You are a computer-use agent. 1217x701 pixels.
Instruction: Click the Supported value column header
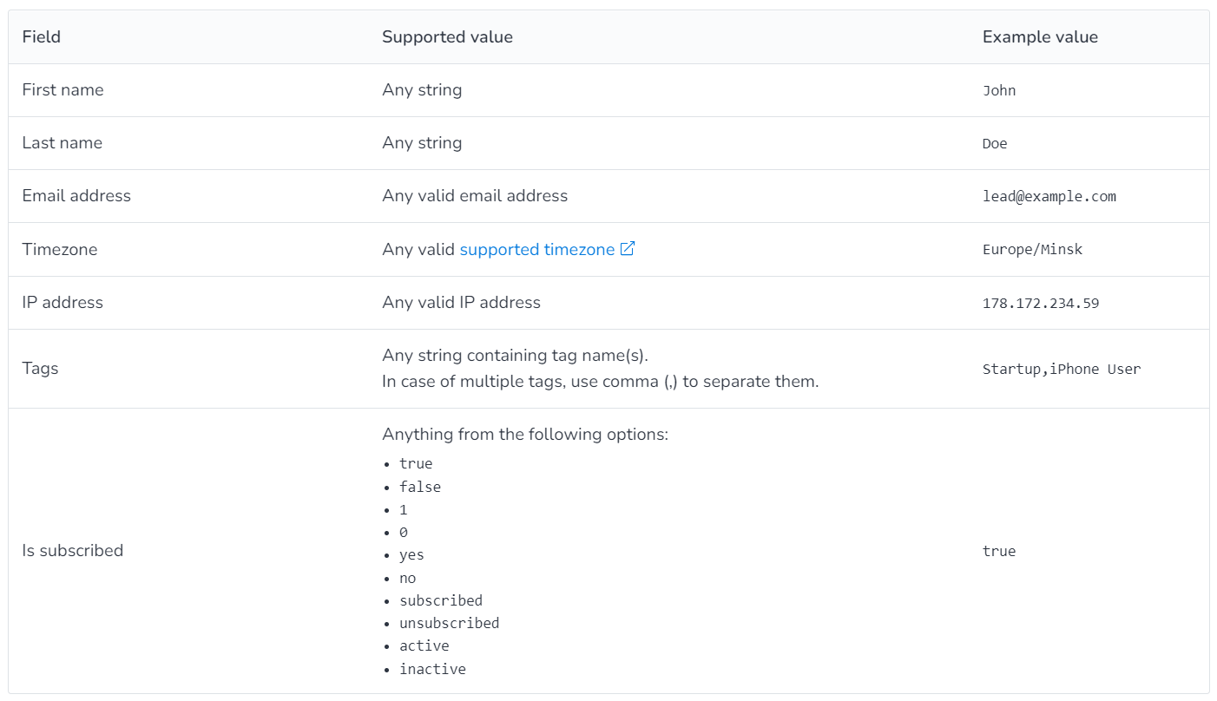pyautogui.click(x=447, y=37)
